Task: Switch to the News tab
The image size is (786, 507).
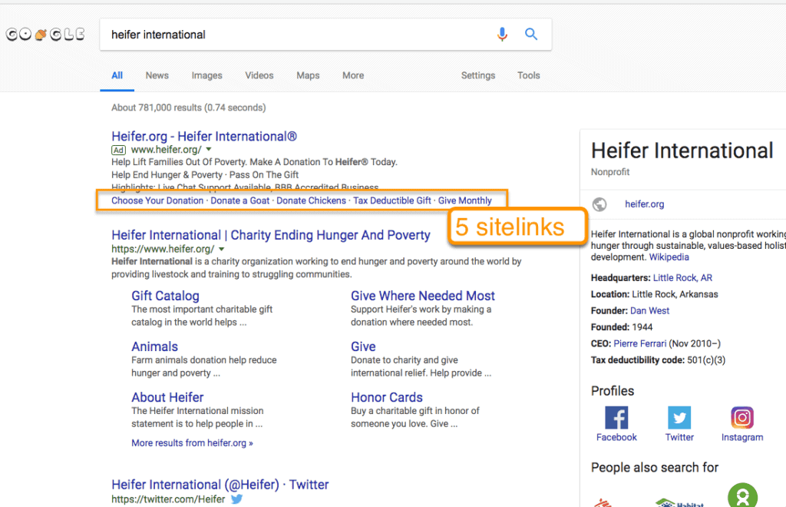Action: tap(157, 75)
